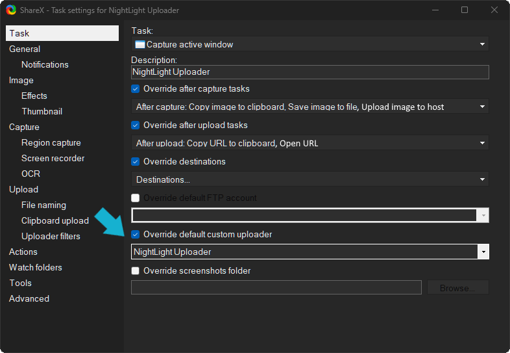Viewport: 510px width, 353px height.
Task: Select General in the settings sidebar
Action: coord(25,49)
